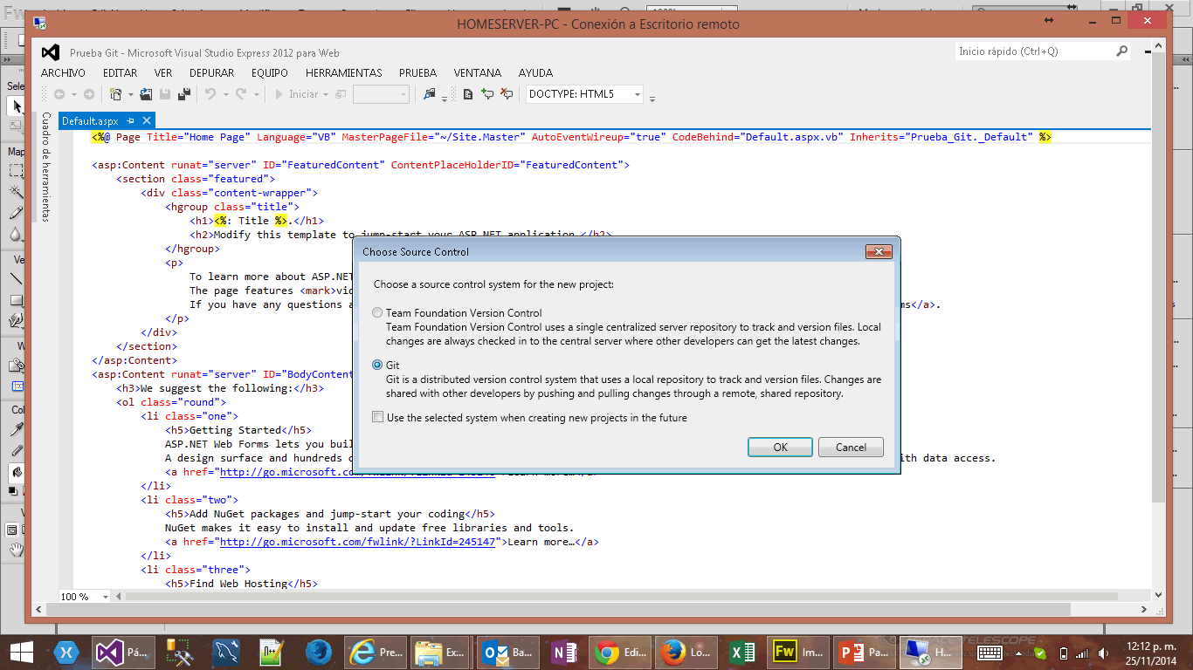
Task: Click the search icon in Inicio rápido box
Action: coord(1122,51)
